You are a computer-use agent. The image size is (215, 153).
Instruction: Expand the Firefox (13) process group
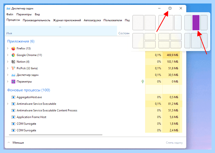[x=8, y=48]
